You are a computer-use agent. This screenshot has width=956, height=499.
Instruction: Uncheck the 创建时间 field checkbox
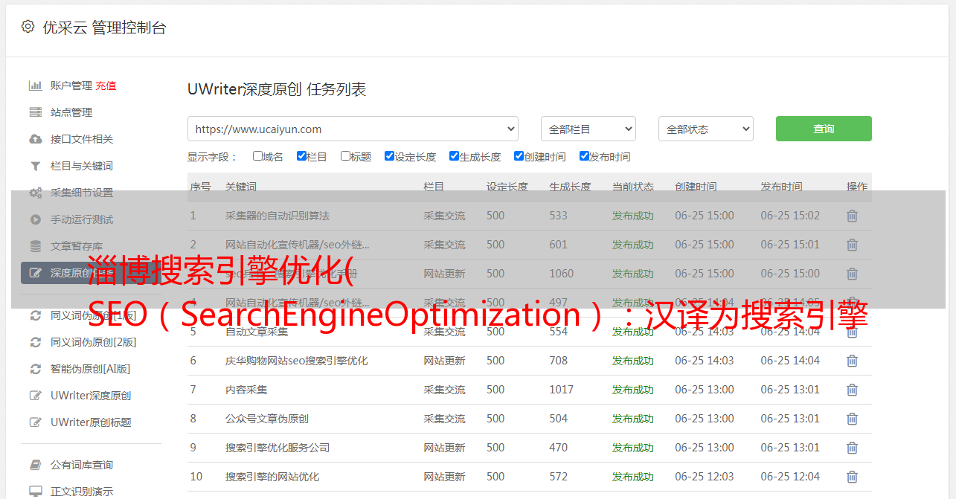coord(519,156)
